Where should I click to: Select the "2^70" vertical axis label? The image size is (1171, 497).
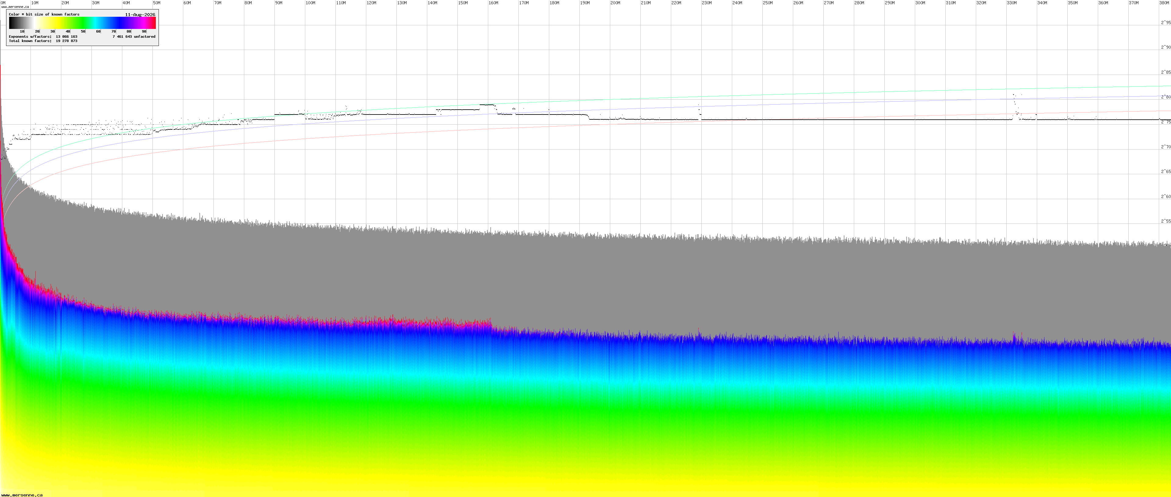pos(1166,146)
